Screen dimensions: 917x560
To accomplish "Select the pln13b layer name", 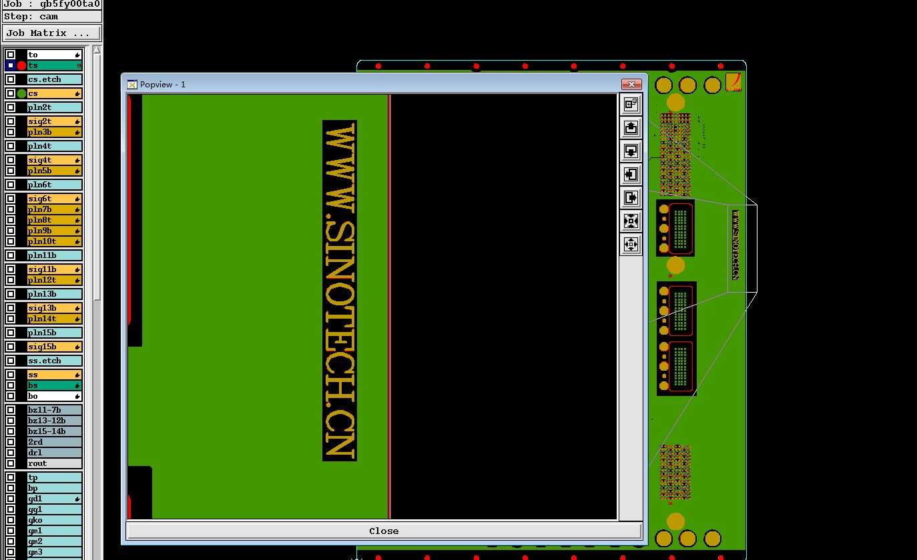I will click(55, 294).
